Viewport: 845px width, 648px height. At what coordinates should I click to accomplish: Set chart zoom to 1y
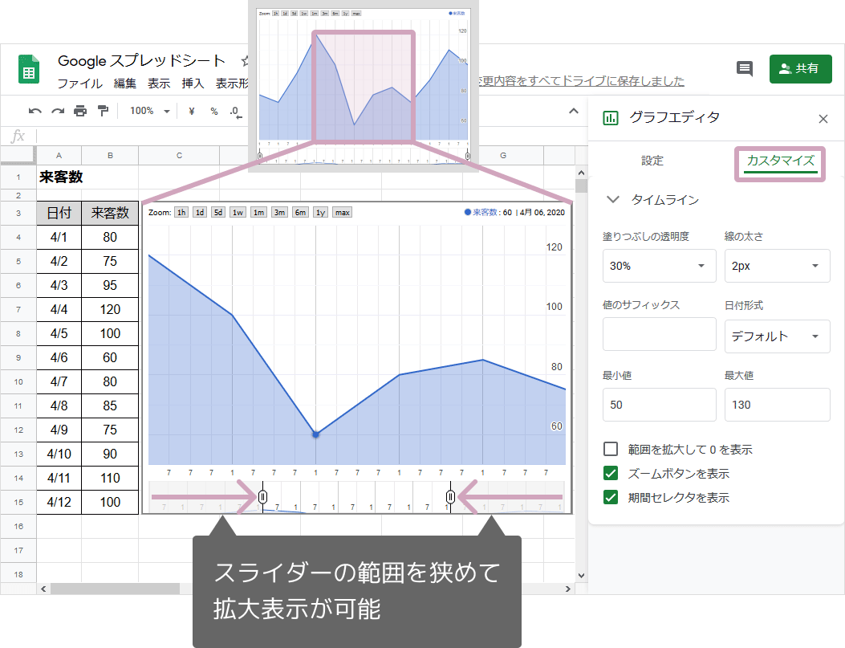320,213
